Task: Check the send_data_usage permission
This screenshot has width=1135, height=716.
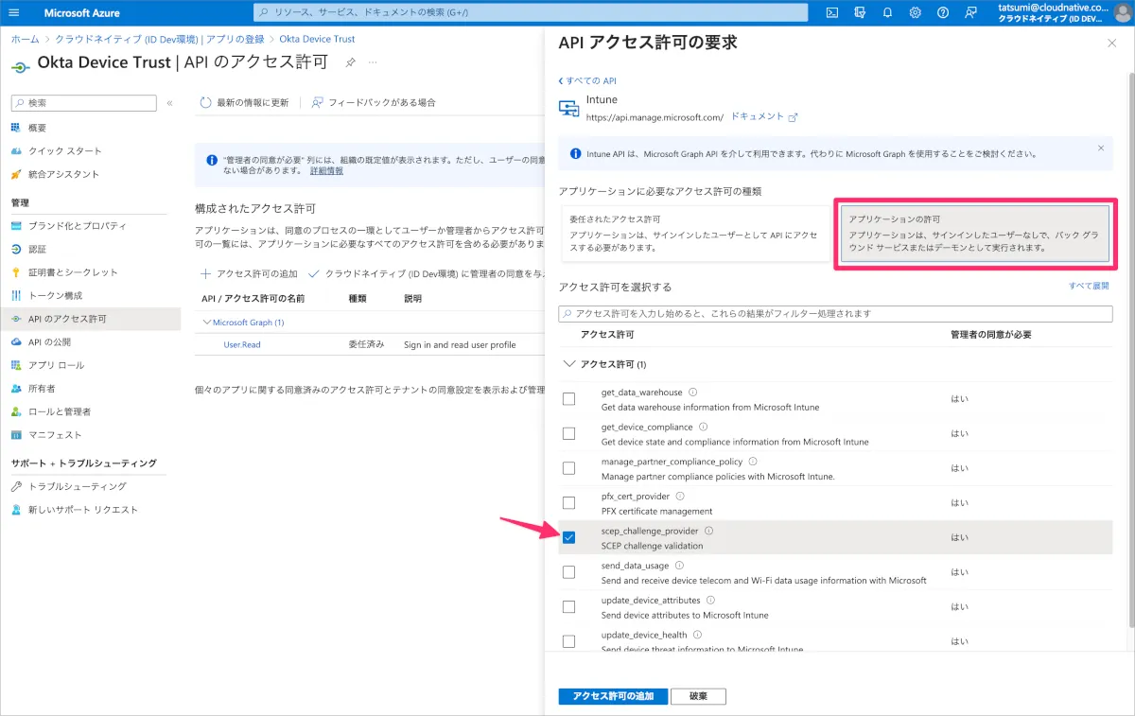Action: [x=568, y=572]
